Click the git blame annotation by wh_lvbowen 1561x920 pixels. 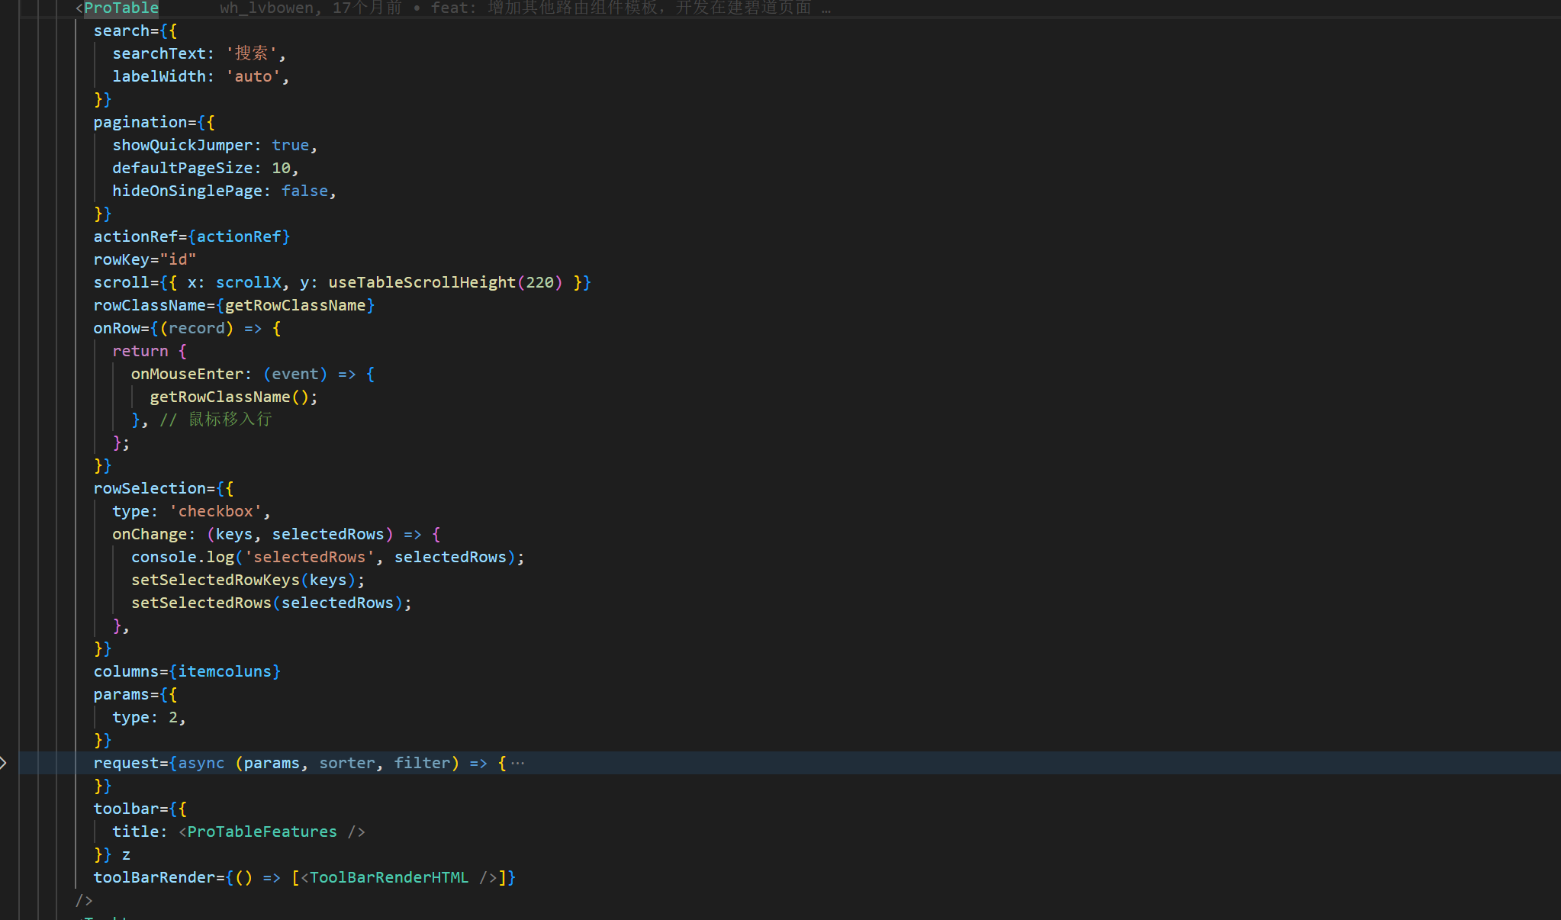[268, 8]
